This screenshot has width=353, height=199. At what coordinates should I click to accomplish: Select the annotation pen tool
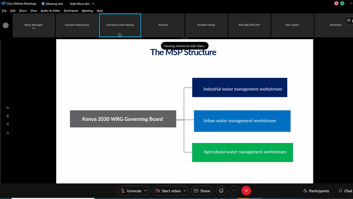8,108
